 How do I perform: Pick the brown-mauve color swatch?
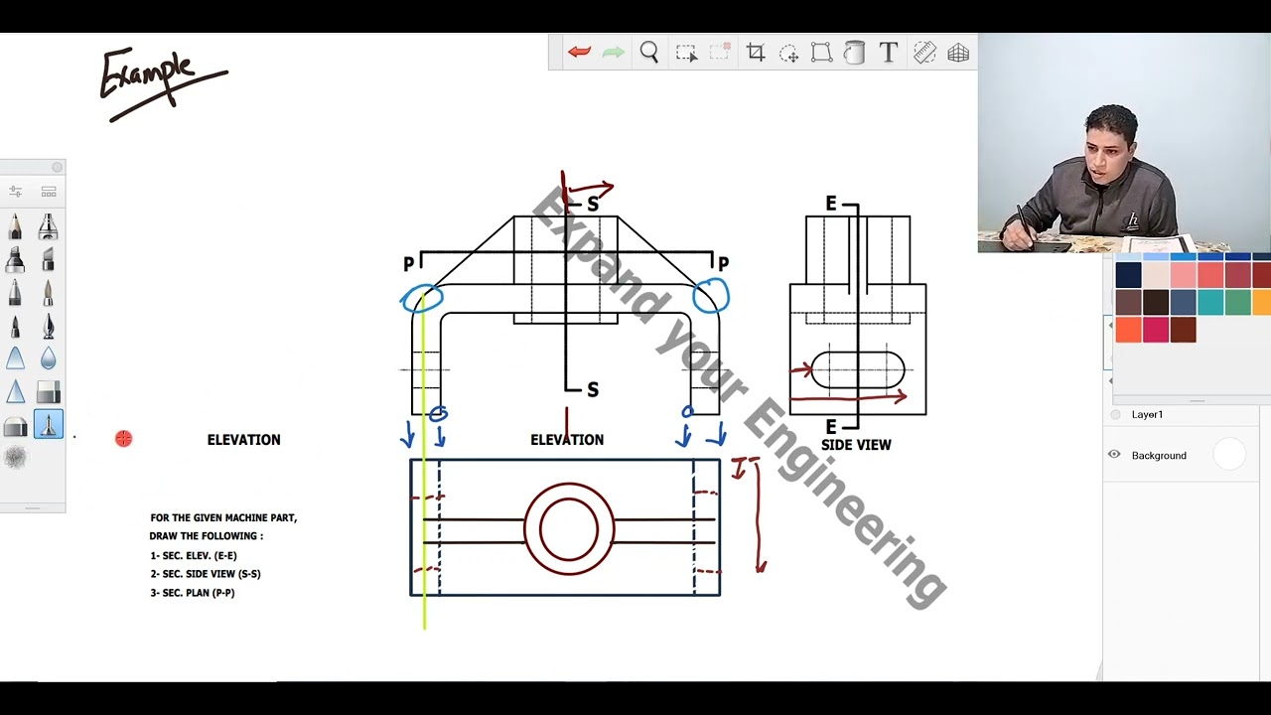pyautogui.click(x=1128, y=302)
